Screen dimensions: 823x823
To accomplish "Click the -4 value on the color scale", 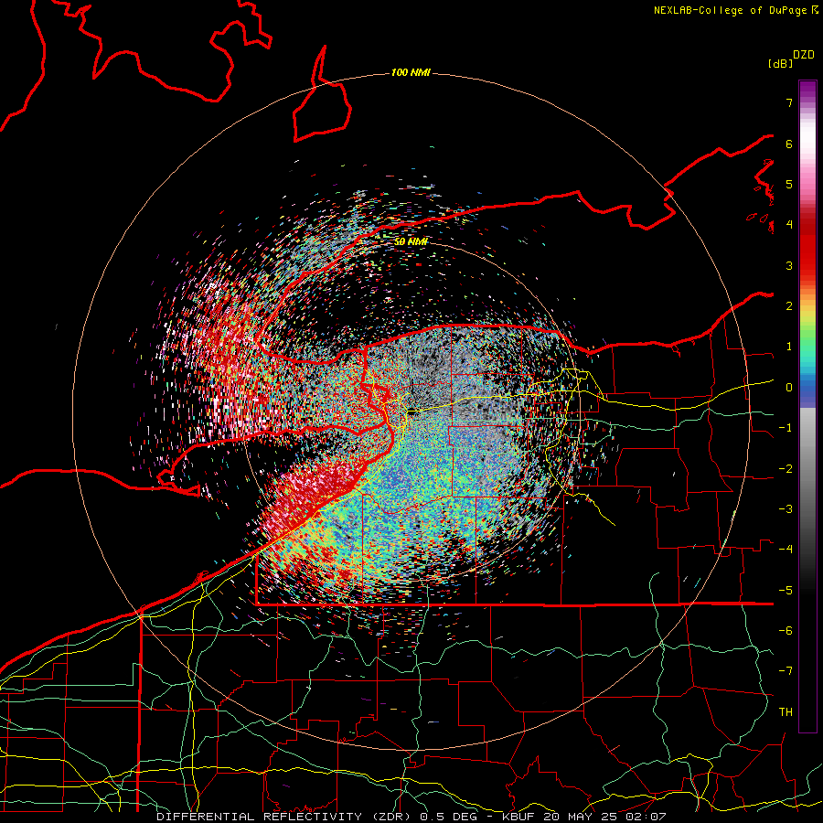I will tap(786, 550).
